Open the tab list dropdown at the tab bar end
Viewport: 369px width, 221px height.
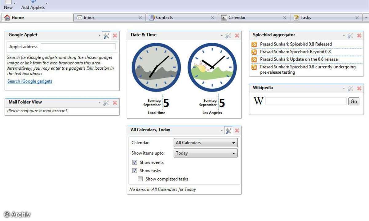point(366,18)
